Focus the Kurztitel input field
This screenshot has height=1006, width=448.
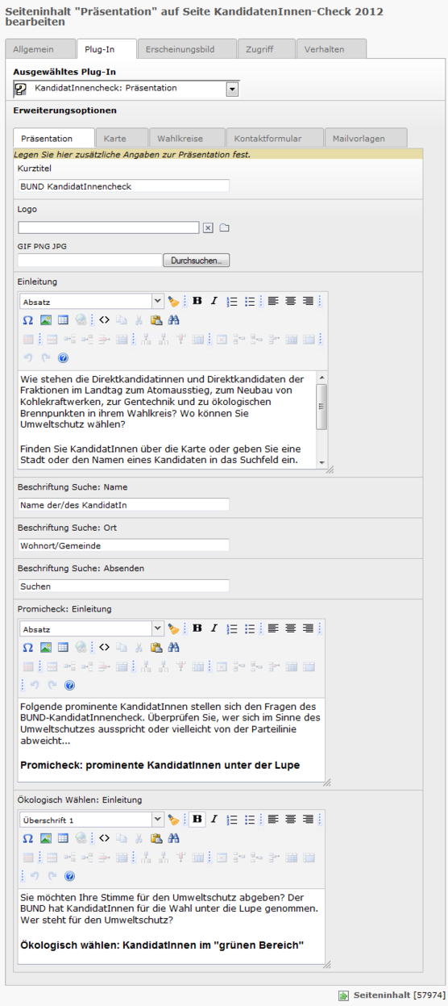pyautogui.click(x=123, y=186)
